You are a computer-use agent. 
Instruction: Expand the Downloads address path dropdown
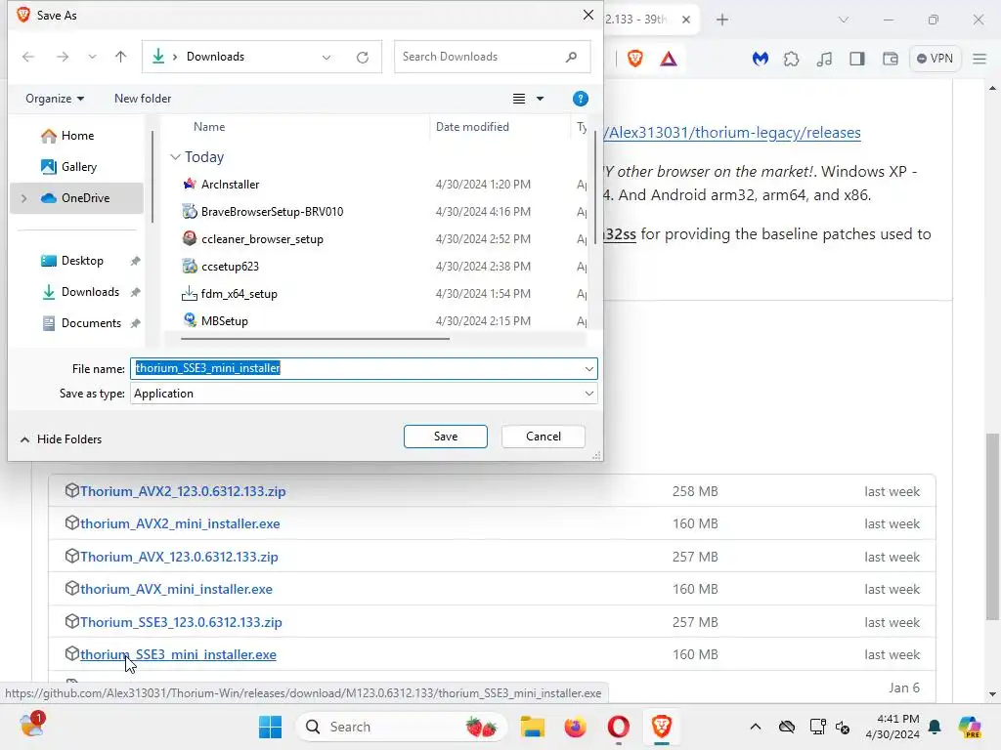point(326,58)
